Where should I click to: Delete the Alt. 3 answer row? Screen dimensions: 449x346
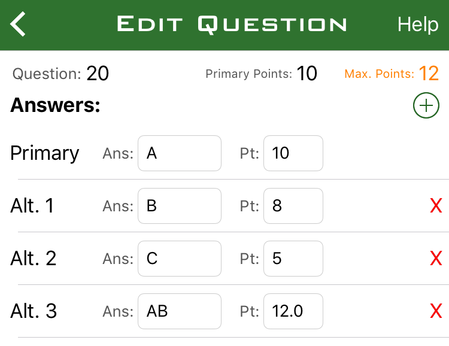[x=436, y=311]
